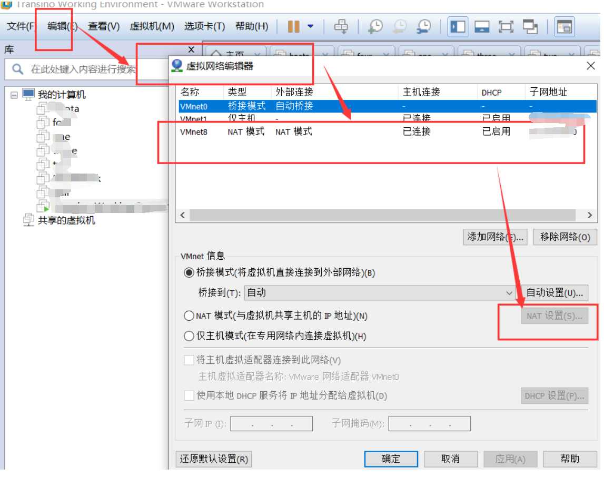Collapse the 我的计算机 tree node

14,95
